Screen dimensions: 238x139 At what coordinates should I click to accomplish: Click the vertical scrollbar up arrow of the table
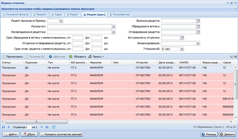click(x=235, y=67)
